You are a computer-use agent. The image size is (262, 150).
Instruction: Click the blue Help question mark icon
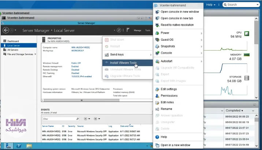(157, 137)
